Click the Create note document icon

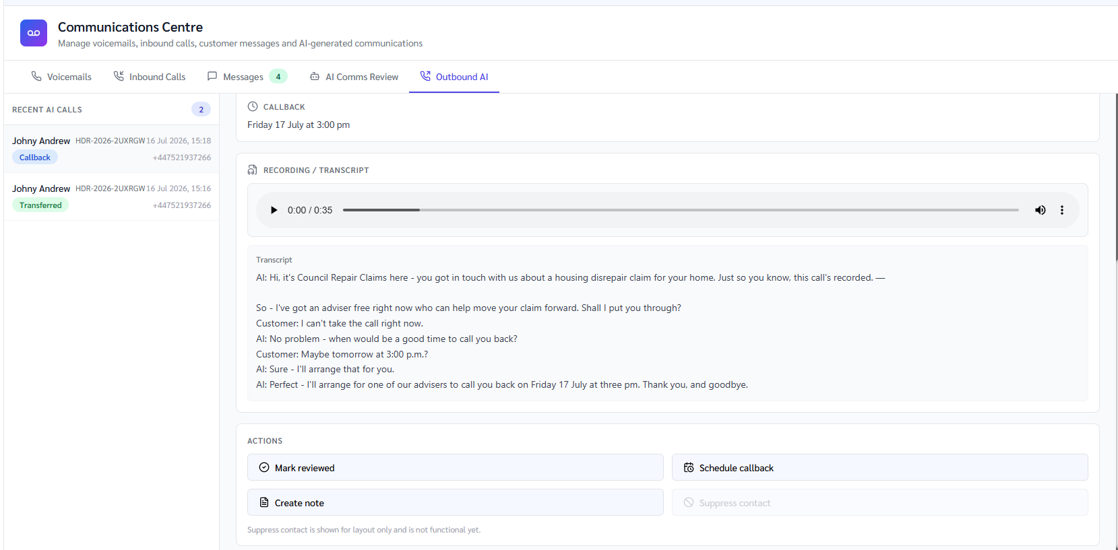click(x=264, y=502)
